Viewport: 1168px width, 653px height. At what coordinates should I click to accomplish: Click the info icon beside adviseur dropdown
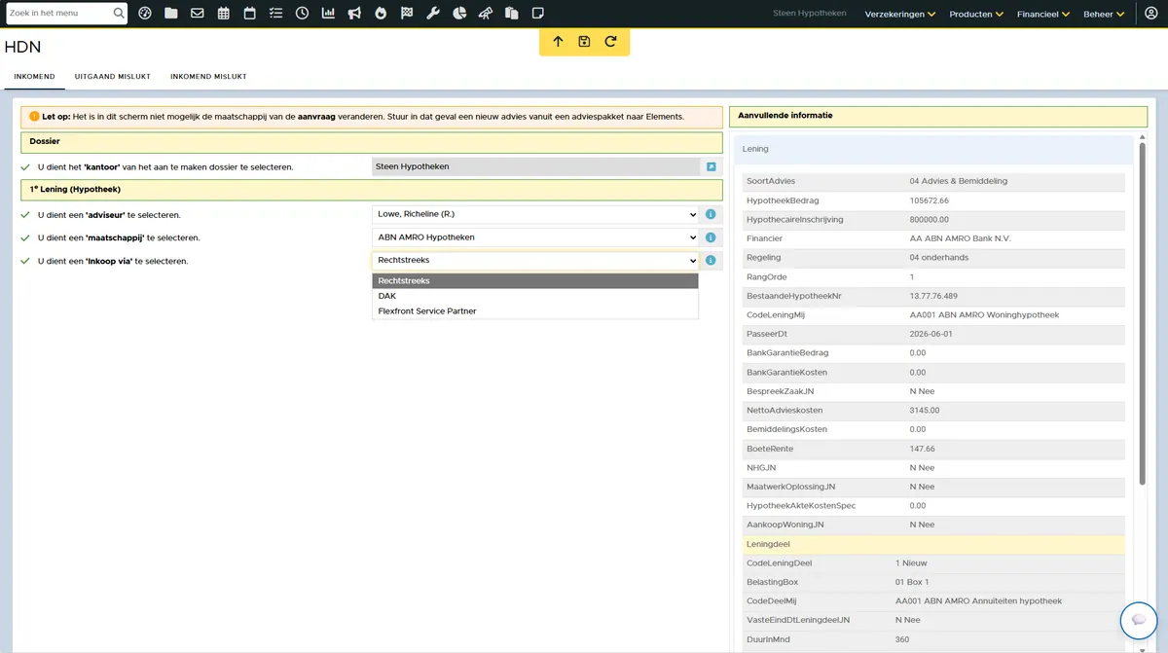[711, 214]
